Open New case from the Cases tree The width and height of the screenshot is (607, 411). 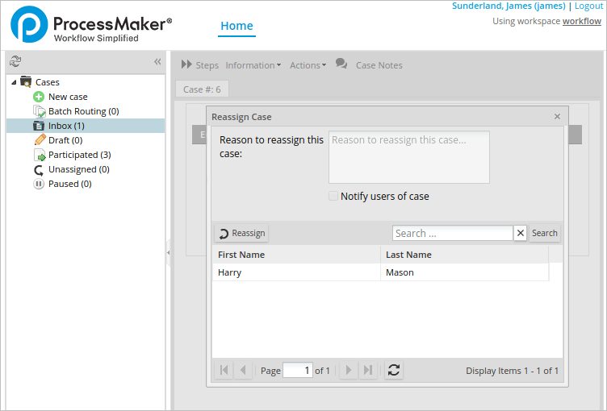tap(68, 97)
